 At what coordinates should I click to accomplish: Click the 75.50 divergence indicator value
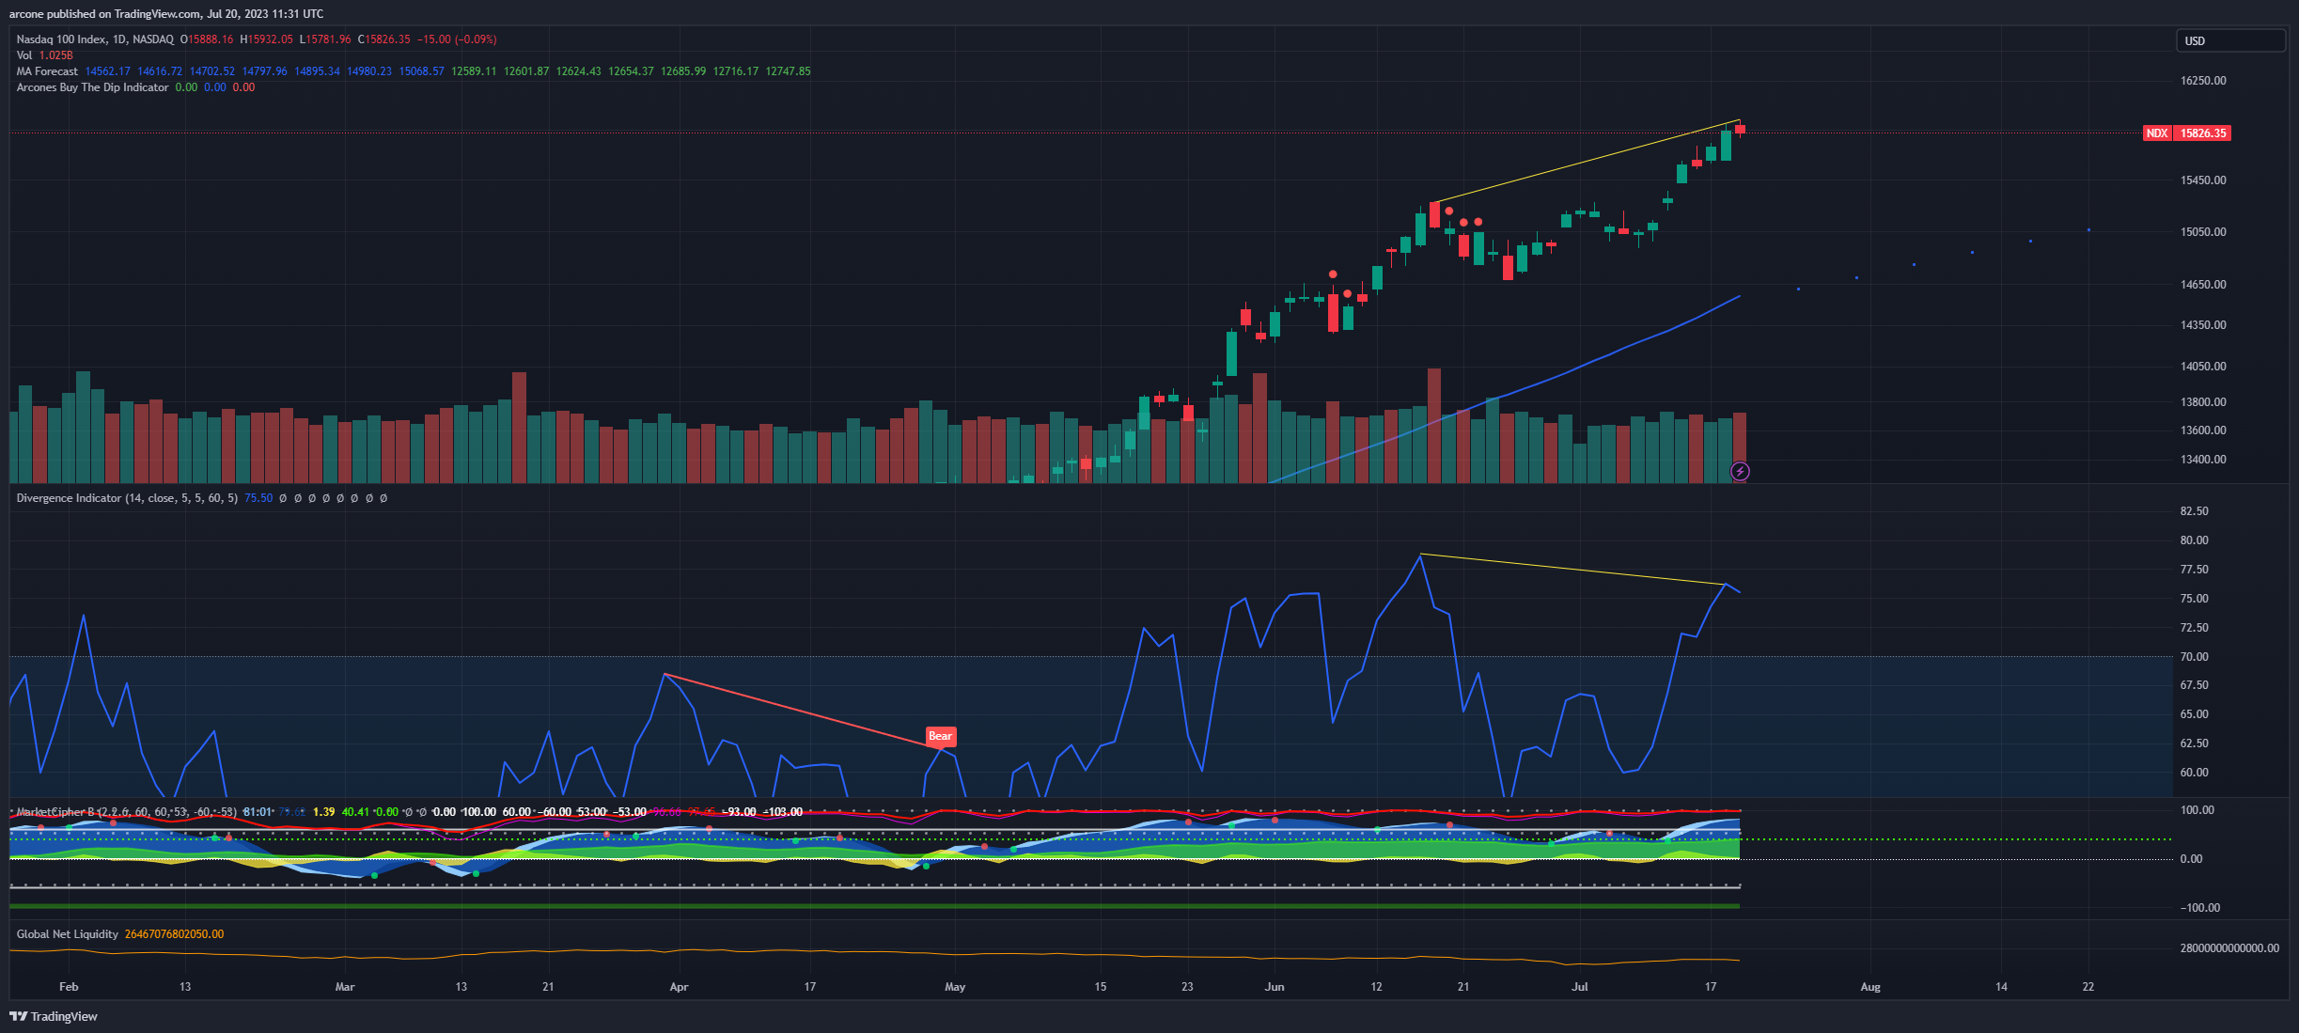click(x=258, y=498)
